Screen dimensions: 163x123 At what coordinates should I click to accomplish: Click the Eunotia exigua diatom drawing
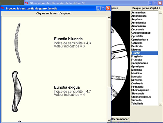(17, 91)
